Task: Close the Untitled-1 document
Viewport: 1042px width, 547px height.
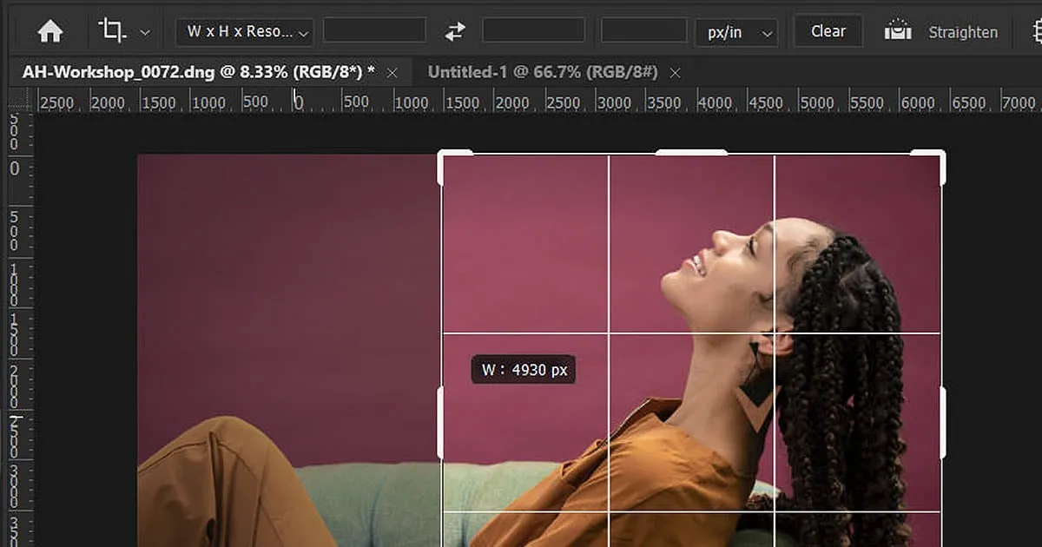Action: pyautogui.click(x=676, y=73)
